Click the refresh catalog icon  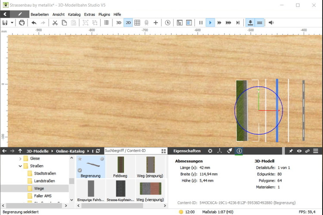[98, 151]
